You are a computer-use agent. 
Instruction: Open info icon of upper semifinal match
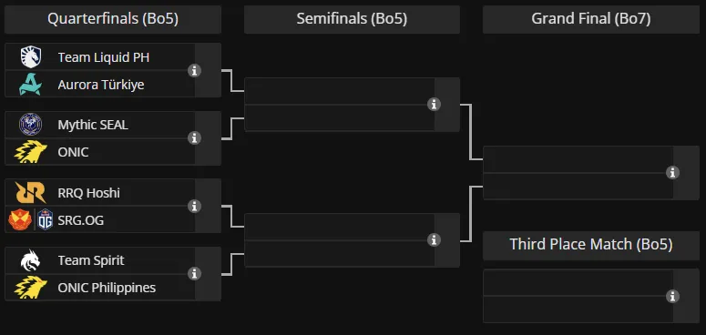(x=434, y=105)
